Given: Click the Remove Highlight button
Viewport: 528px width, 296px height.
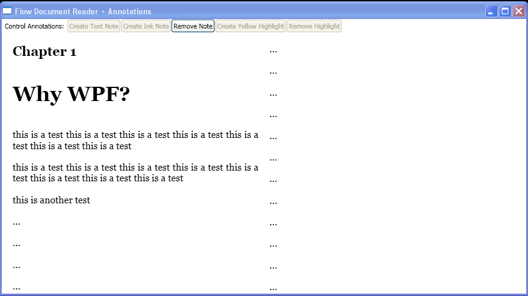Looking at the screenshot, I should (314, 26).
